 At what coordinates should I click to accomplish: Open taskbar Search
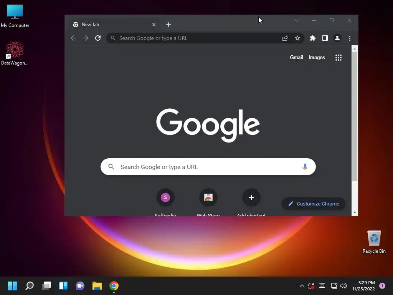pos(30,286)
